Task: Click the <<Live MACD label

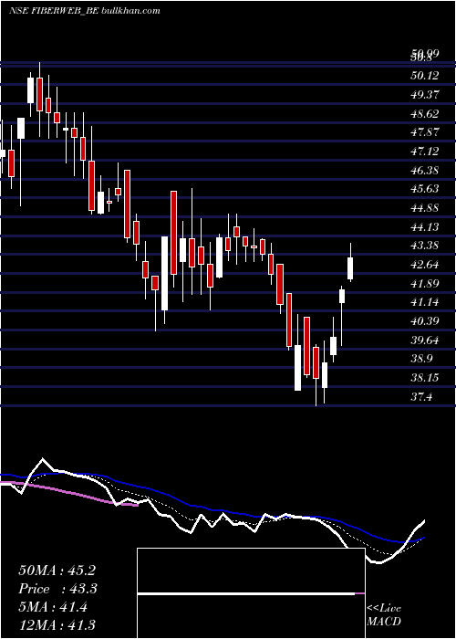Action: [384, 615]
